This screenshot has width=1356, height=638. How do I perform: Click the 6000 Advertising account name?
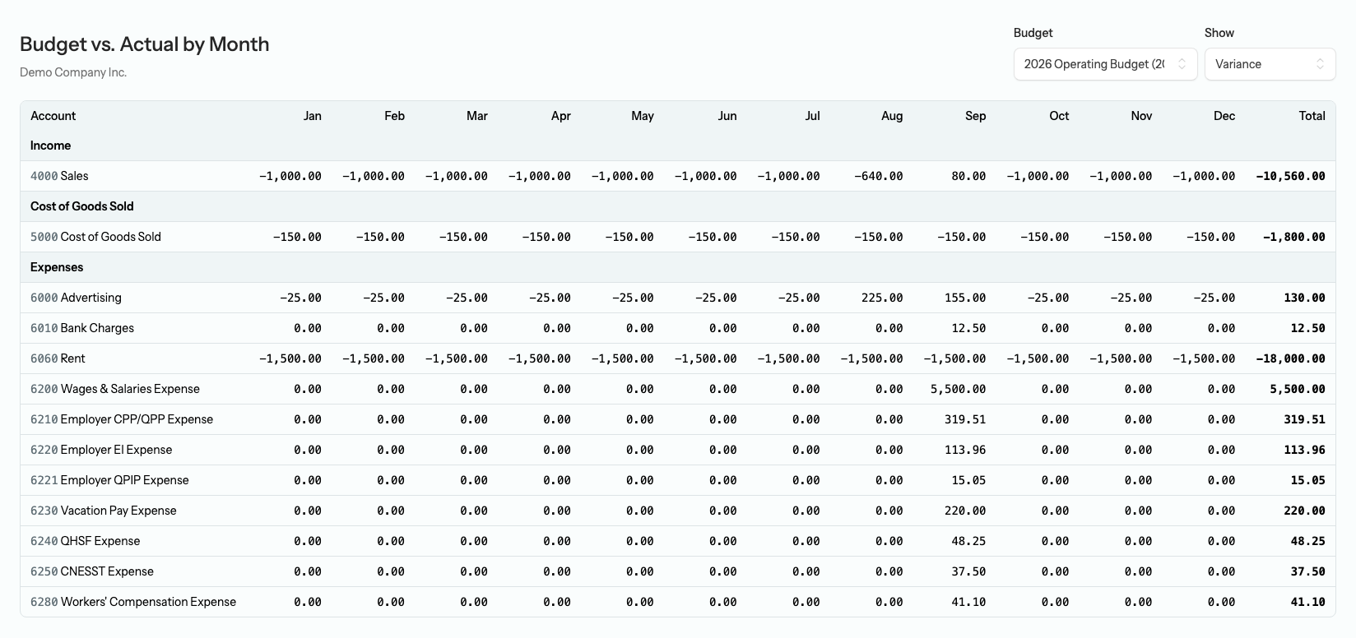[76, 298]
